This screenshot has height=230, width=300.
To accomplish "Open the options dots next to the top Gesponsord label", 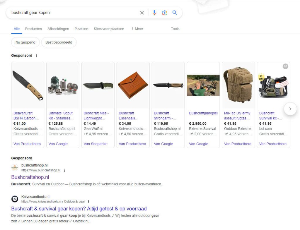I will tap(36, 55).
